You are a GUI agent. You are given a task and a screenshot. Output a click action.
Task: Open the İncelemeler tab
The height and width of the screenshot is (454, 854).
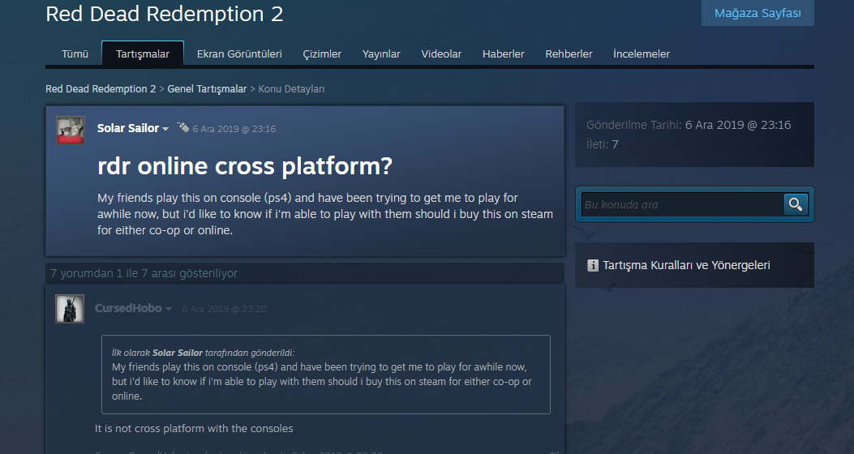(641, 54)
